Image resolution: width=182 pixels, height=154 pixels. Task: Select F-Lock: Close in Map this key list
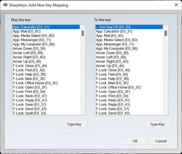(x=46, y=66)
